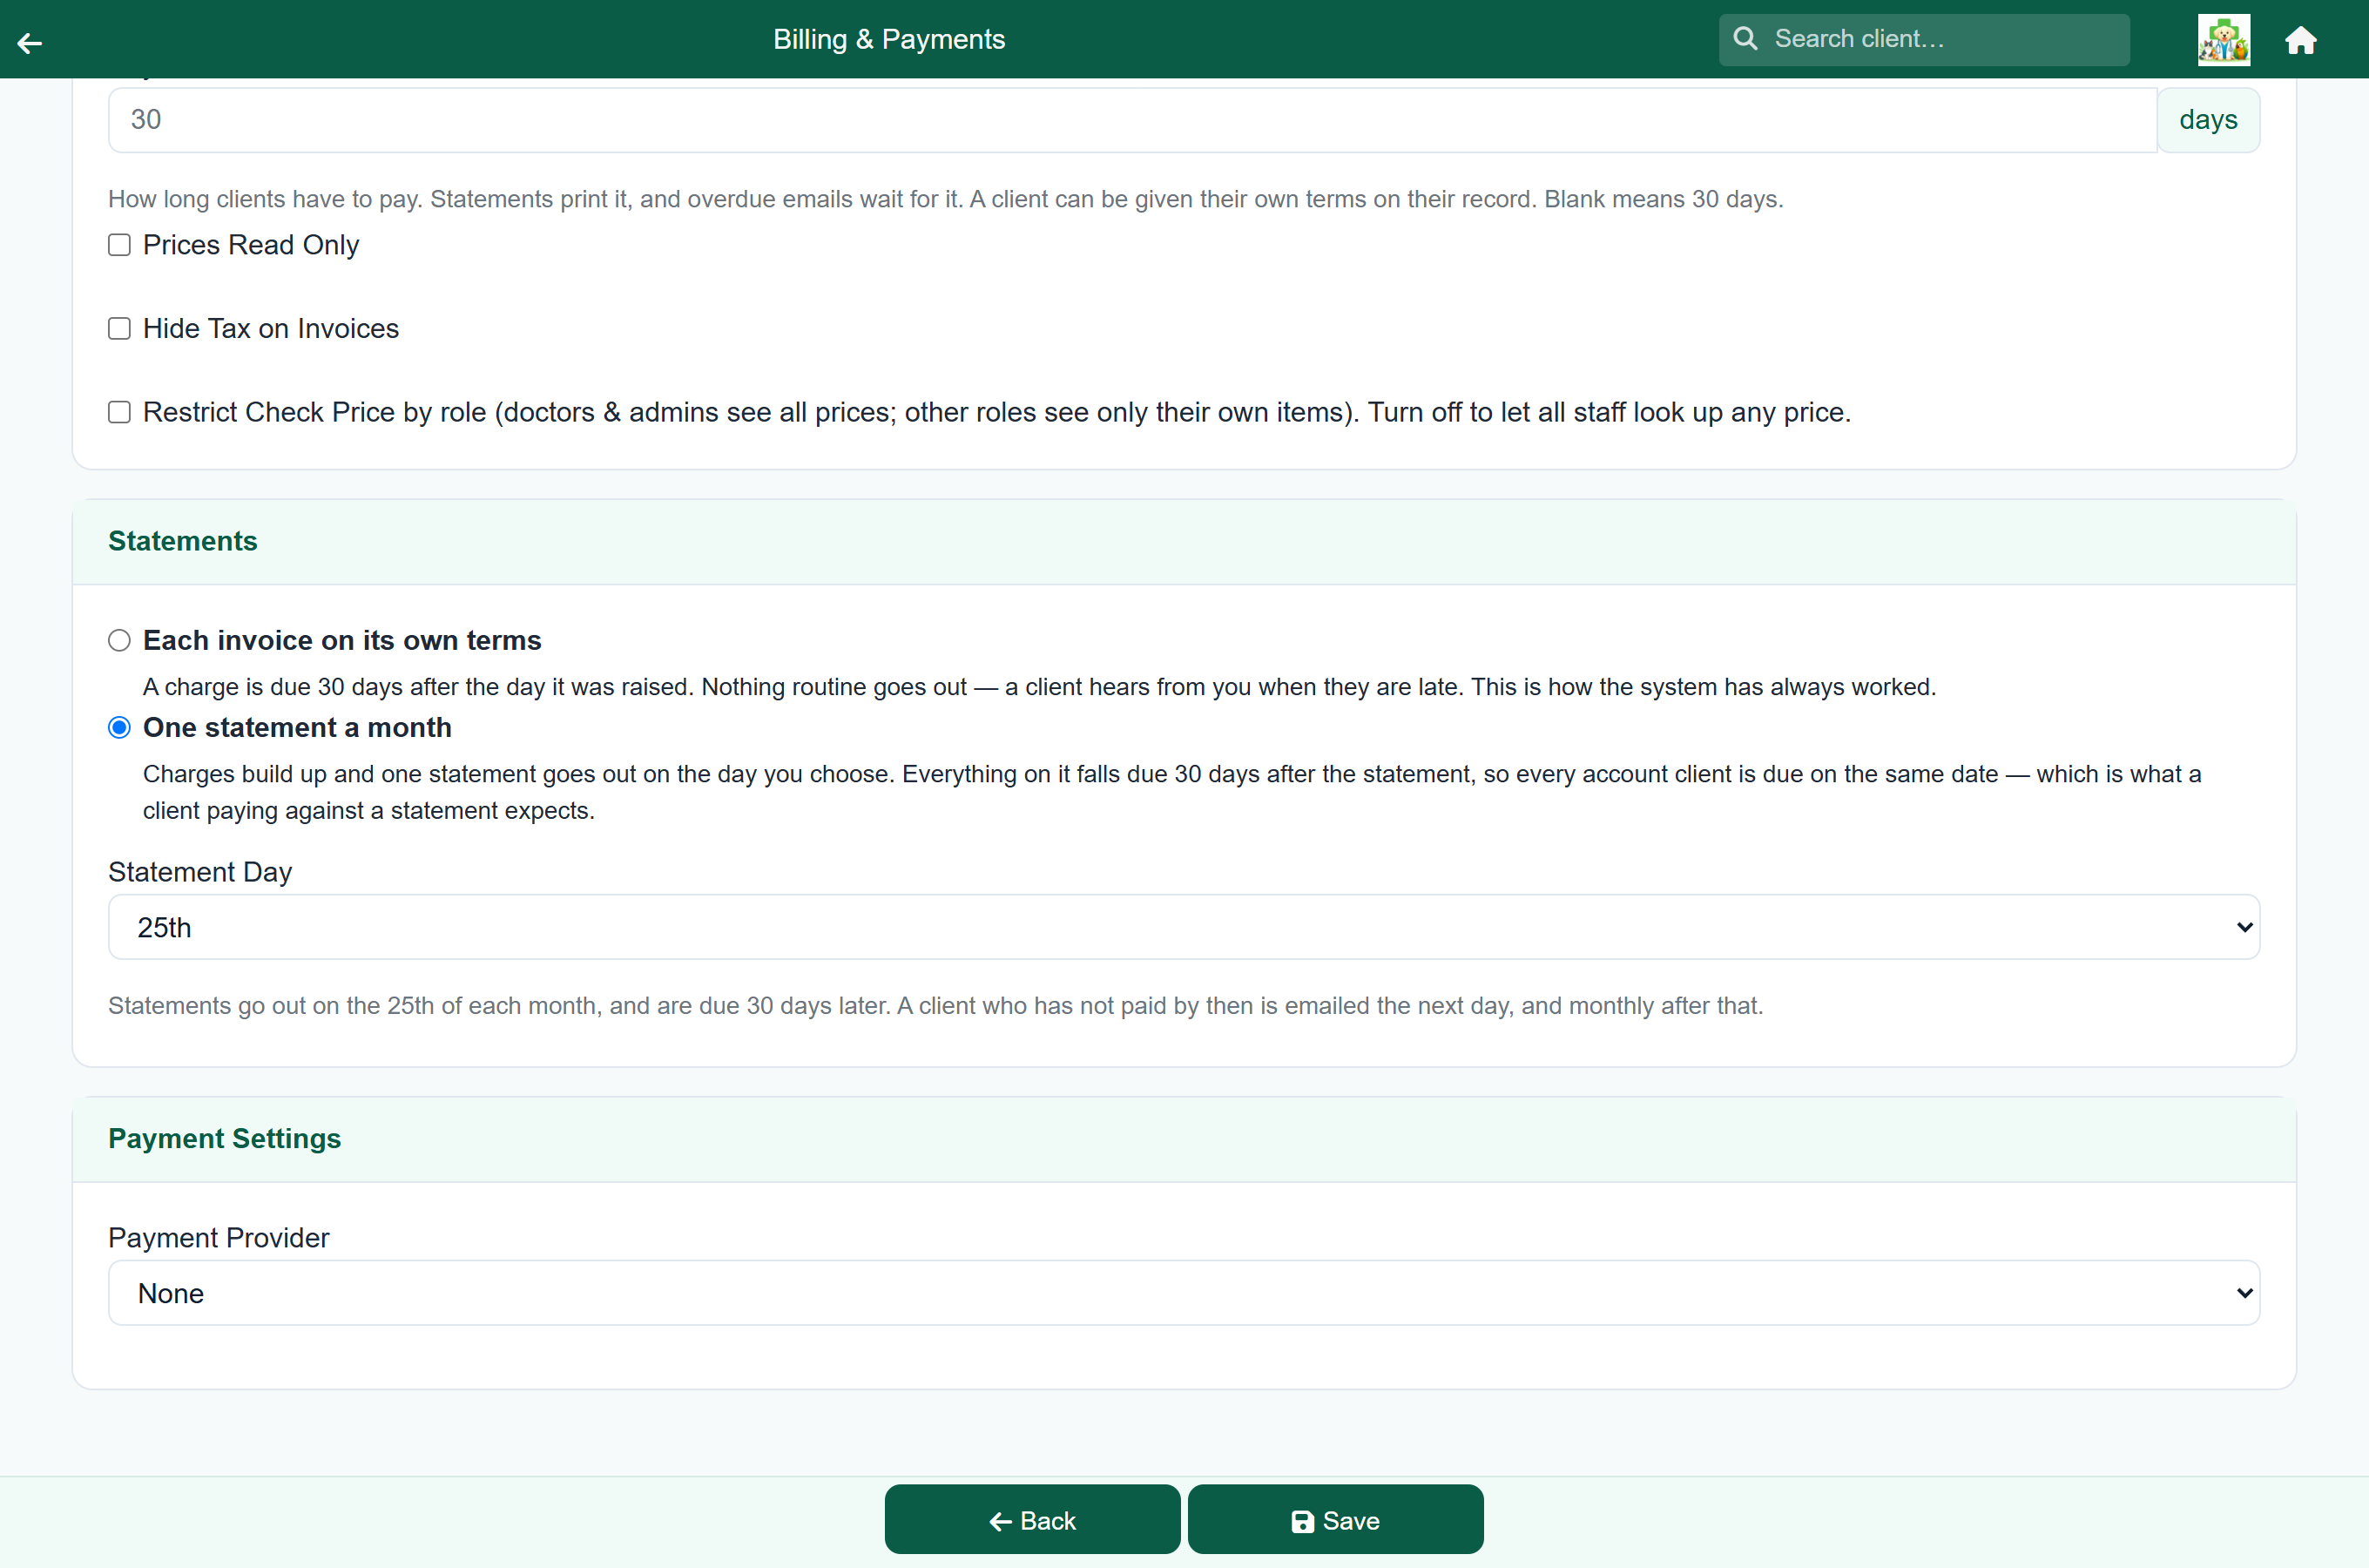The width and height of the screenshot is (2369, 1568).
Task: Click the floppy disk icon on Save
Action: click(1302, 1521)
